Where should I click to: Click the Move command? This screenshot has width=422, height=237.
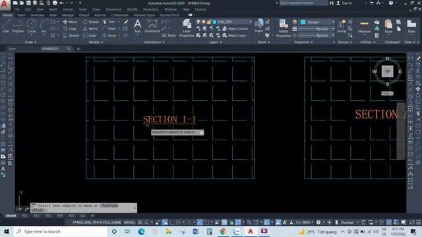[x=70, y=22]
